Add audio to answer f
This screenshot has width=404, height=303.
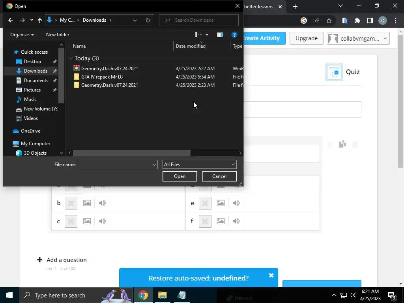[236, 221]
